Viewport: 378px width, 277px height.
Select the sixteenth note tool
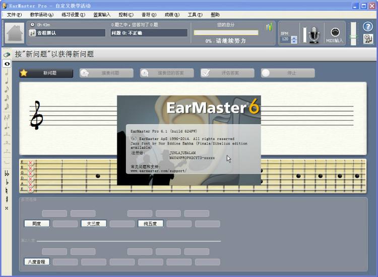(7, 98)
